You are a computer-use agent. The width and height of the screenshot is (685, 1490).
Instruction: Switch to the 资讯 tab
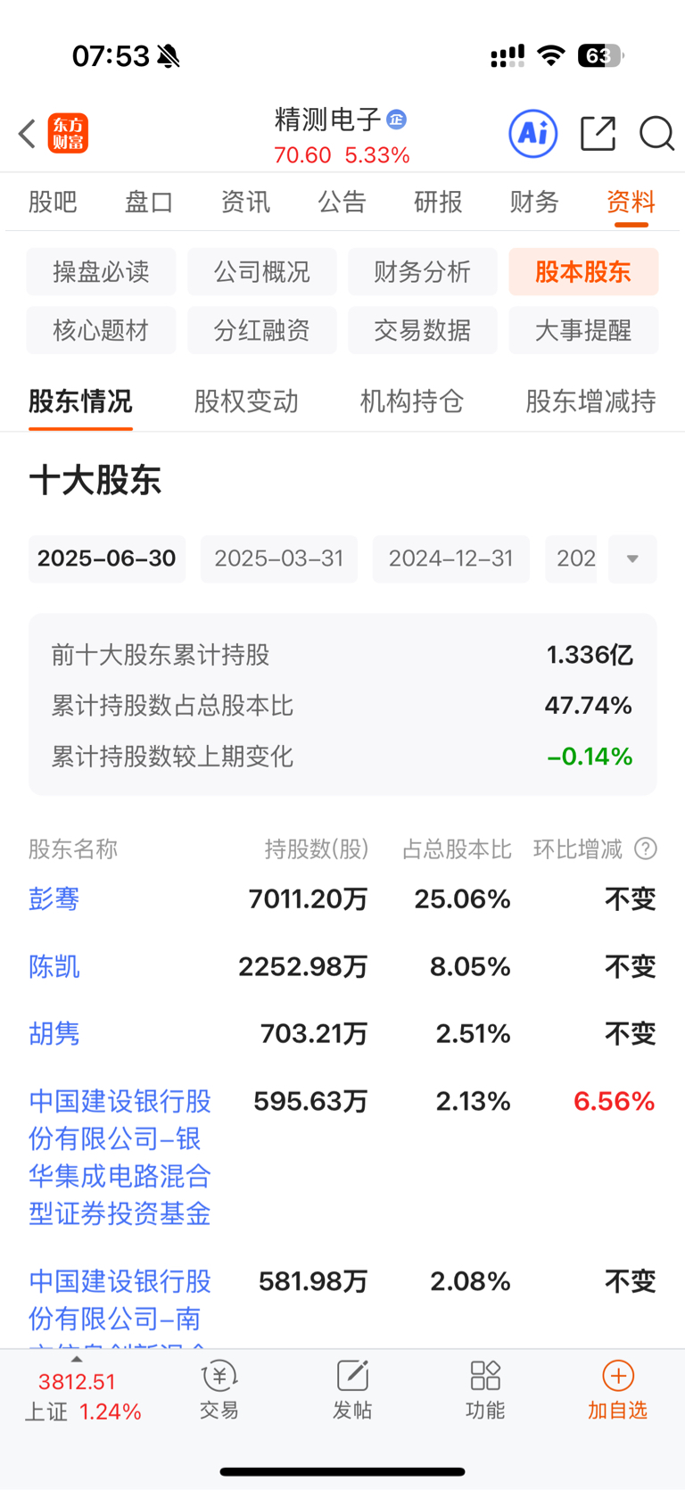245,202
